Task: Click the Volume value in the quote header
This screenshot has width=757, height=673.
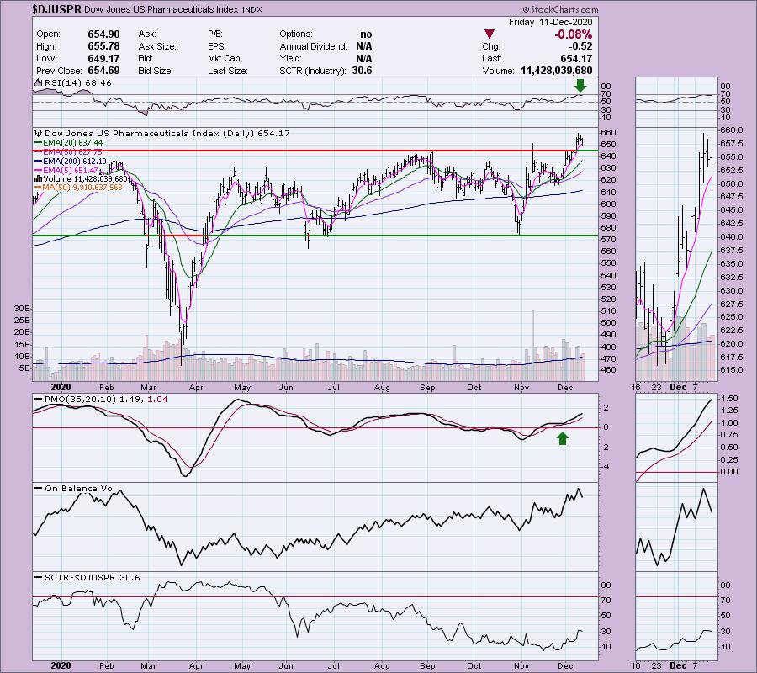Action: point(557,71)
